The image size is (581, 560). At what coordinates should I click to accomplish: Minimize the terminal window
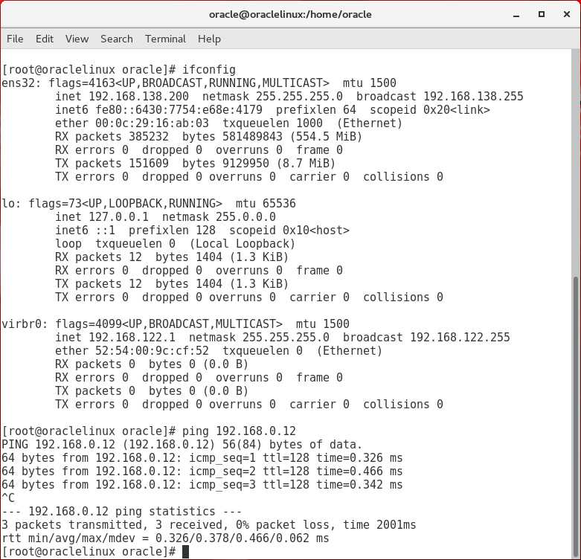pyautogui.click(x=516, y=15)
